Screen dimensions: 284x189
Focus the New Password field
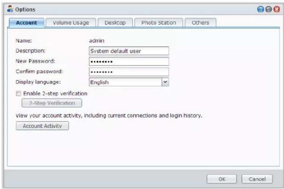[x=129, y=61]
